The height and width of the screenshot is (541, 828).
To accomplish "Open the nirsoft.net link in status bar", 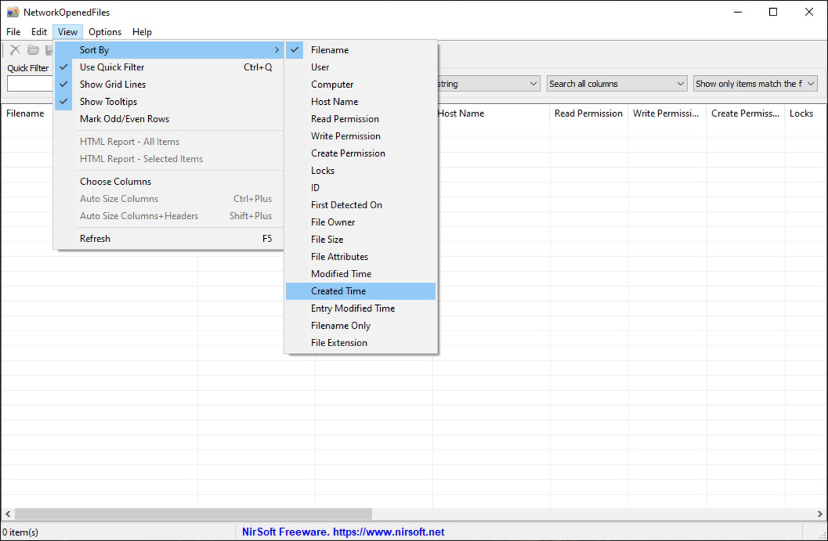I will click(x=389, y=532).
